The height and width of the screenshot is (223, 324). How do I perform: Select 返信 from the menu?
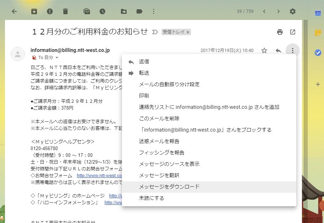[x=209, y=62]
